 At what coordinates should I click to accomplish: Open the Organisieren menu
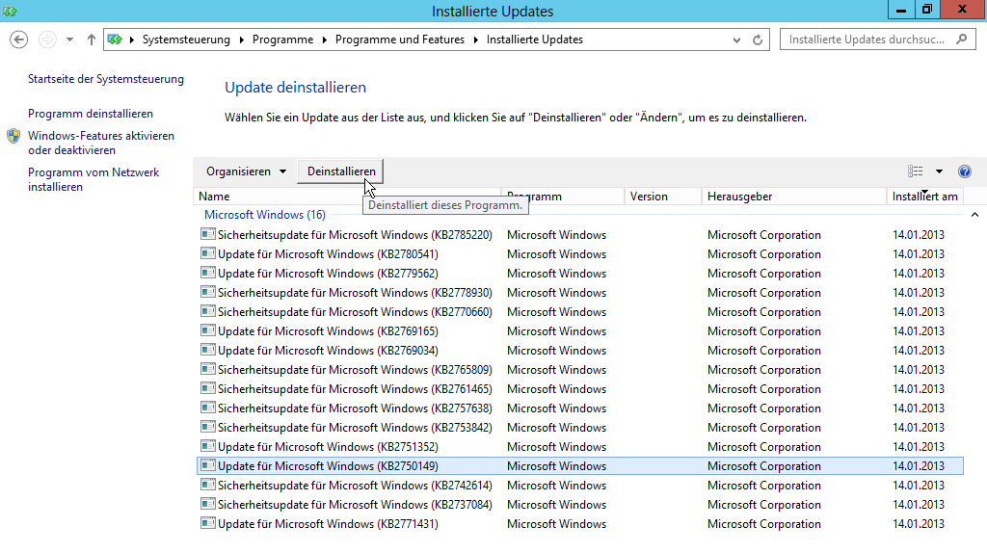point(246,171)
